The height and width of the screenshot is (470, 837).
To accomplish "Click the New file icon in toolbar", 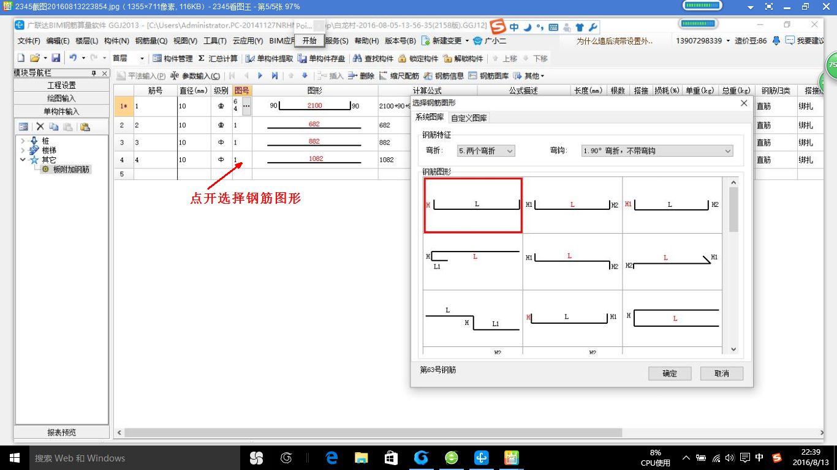I will coord(21,58).
